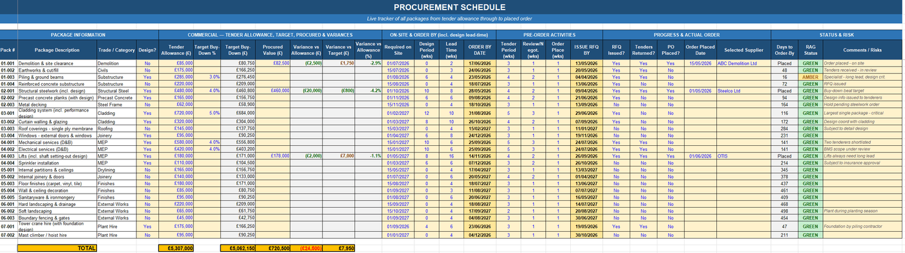Screen dimensions: 905x253
Task: Select the 'ORDER BY DATE' column header
Action: [480, 50]
